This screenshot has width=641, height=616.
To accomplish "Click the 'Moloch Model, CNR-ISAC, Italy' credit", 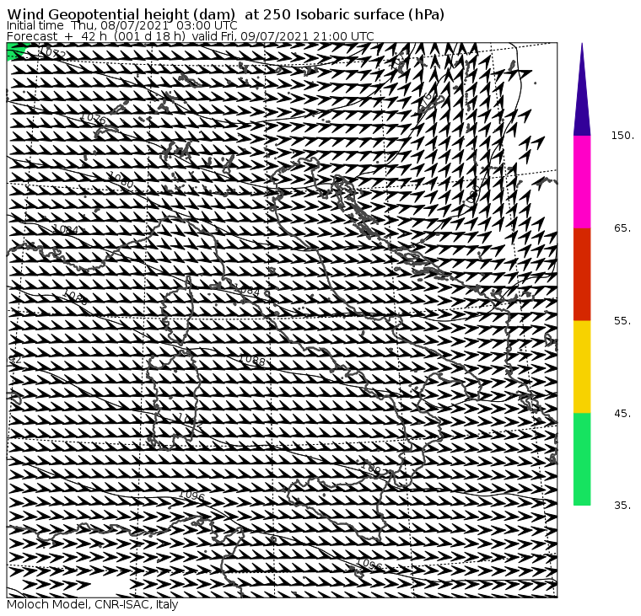I will (93, 604).
